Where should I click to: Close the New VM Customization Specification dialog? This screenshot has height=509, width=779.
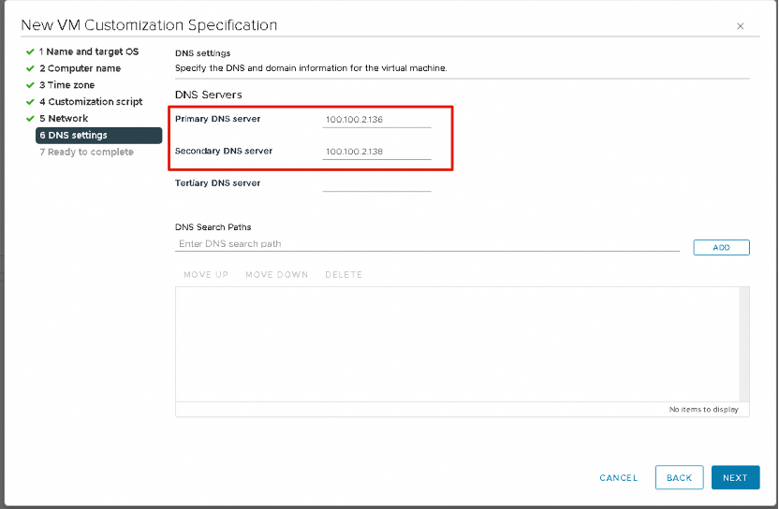coord(741,26)
